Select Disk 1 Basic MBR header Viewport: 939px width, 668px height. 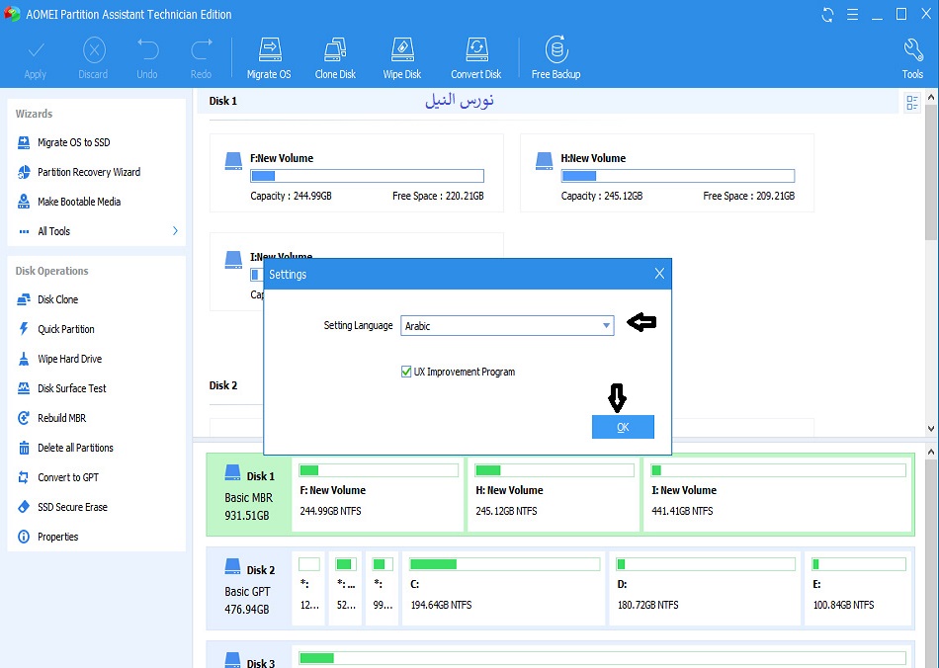point(249,493)
